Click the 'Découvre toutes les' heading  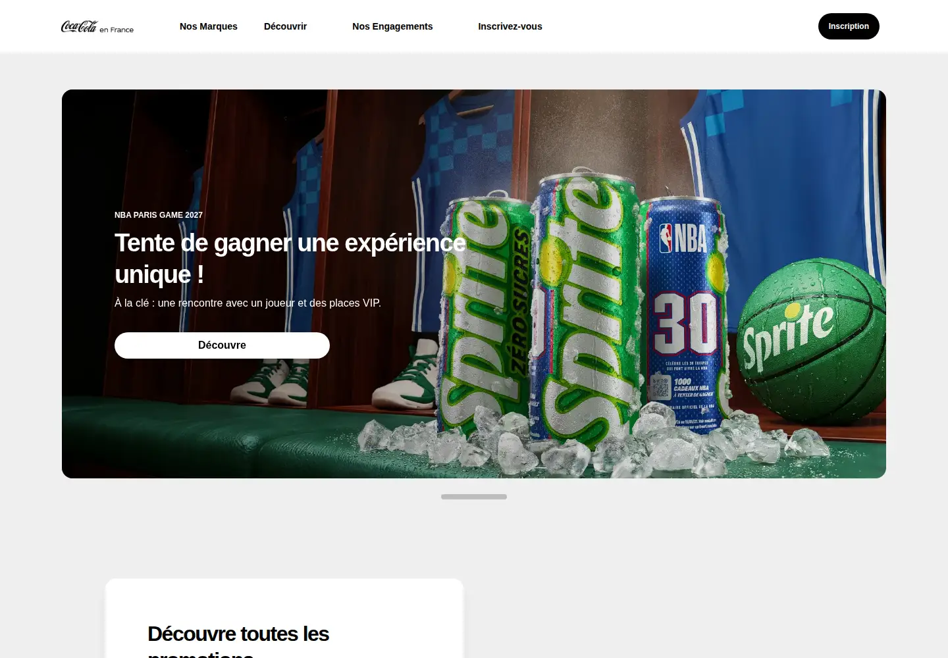[238, 634]
